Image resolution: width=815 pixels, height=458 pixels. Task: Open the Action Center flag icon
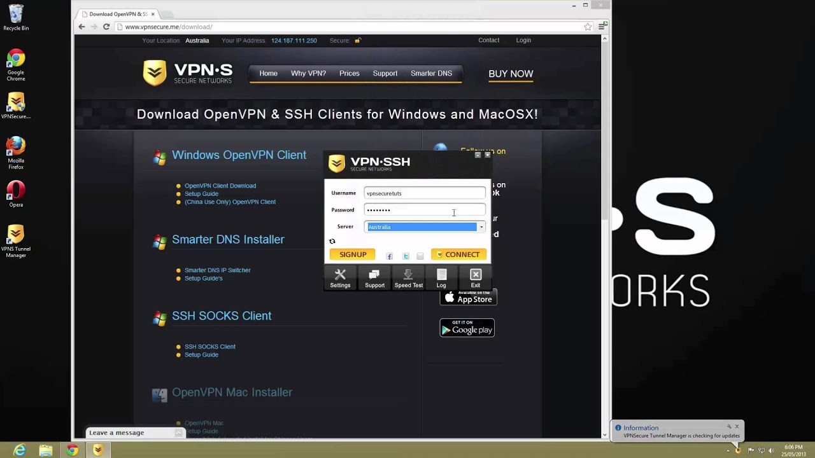tap(749, 450)
